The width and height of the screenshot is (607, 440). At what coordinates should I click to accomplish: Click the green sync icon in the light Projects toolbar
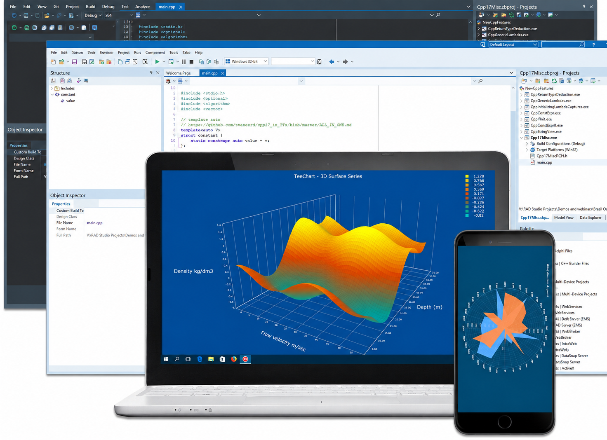(554, 81)
